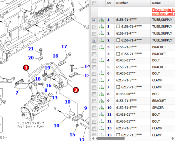Click the 'Fuel Supply Pump' label in diagram
Image resolution: width=175 pixels, height=141 pixels.
pyautogui.click(x=30, y=127)
